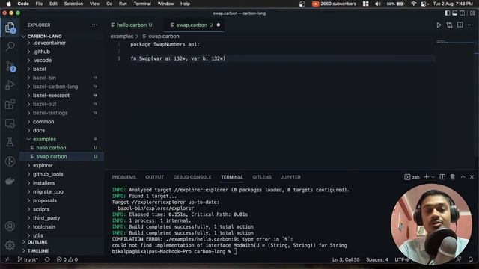Split the terminal panel
Viewport: 479px width, 269px height.
[442, 177]
